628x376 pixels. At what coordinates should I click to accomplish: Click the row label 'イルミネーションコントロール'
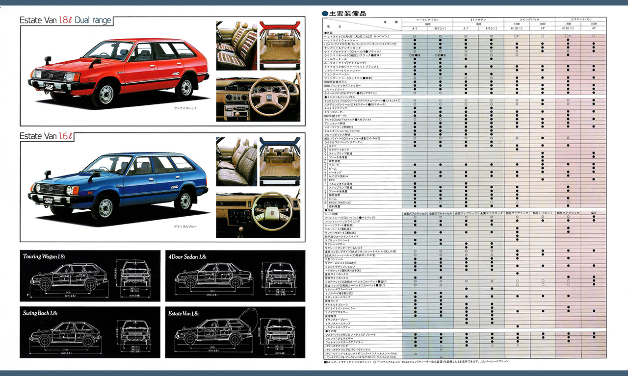[342, 131]
